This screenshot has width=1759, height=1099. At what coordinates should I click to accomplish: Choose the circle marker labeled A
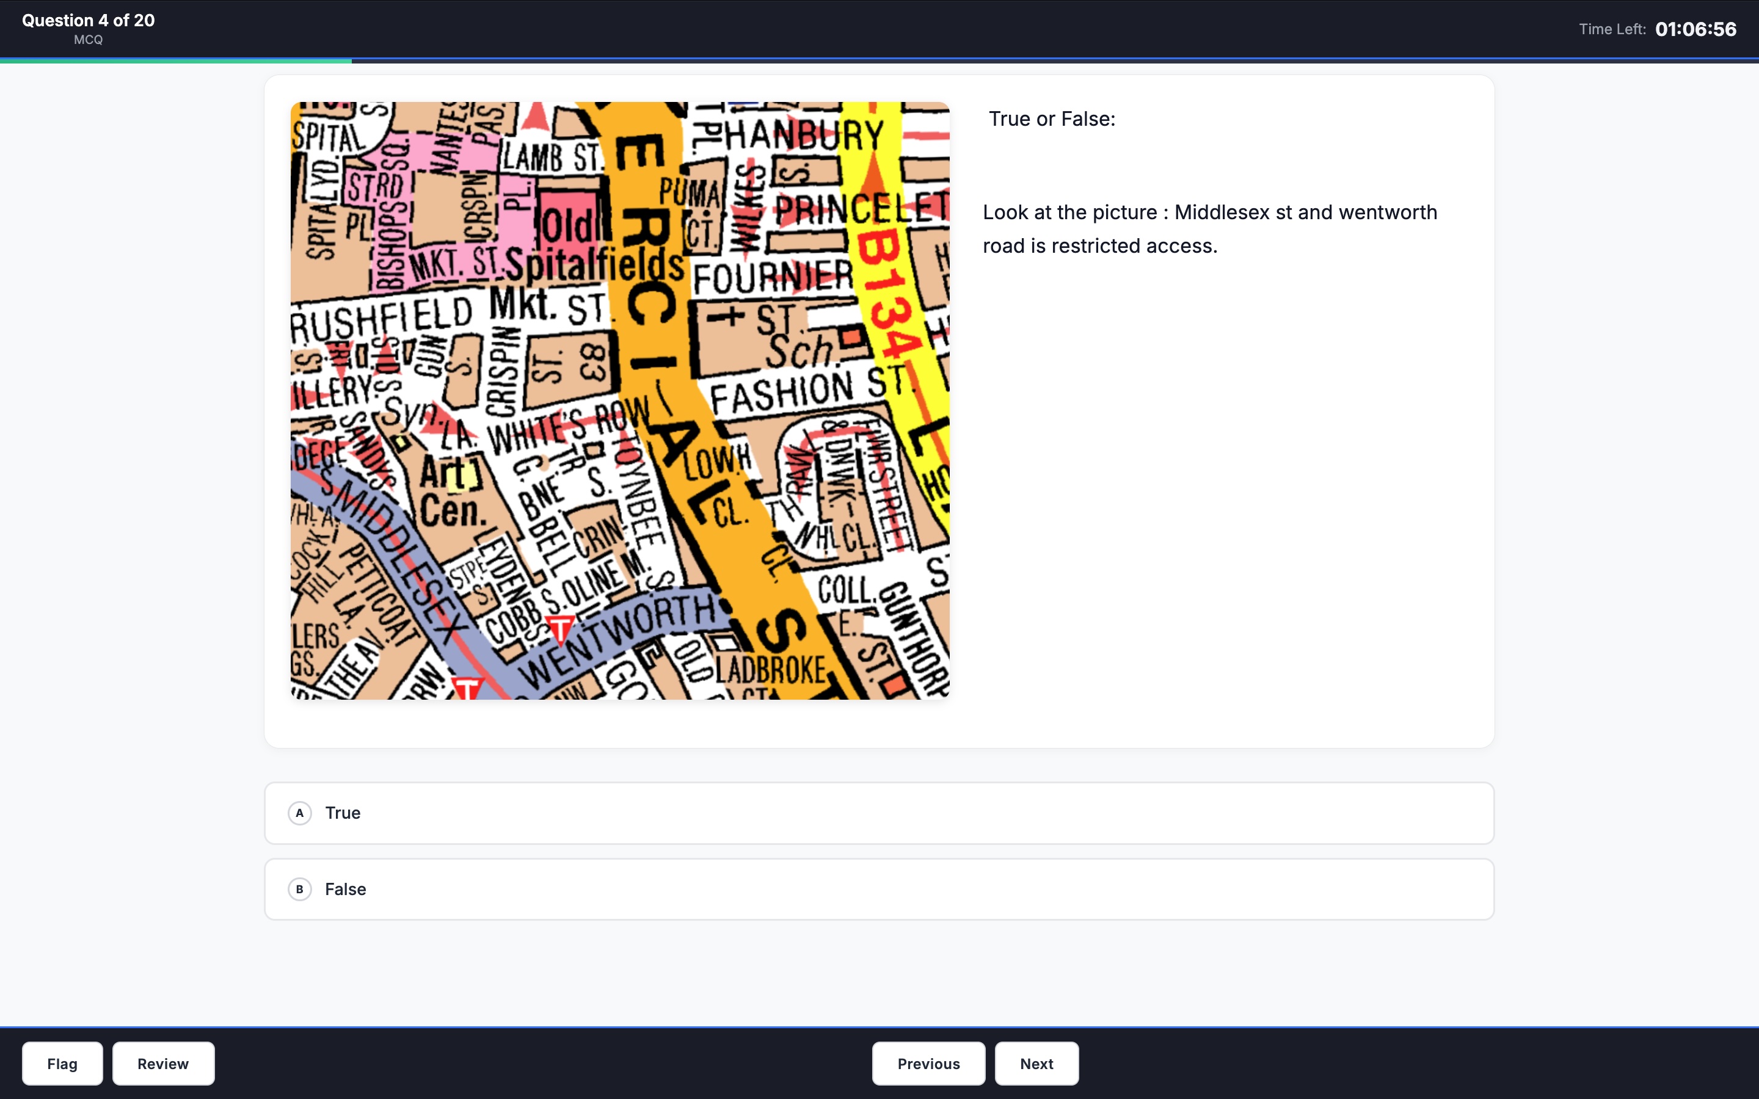pyautogui.click(x=299, y=813)
